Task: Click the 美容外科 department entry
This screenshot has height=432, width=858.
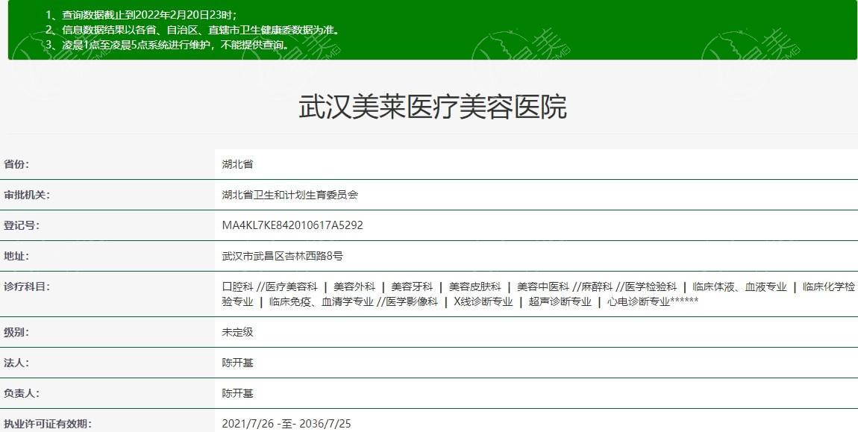Action: 354,287
